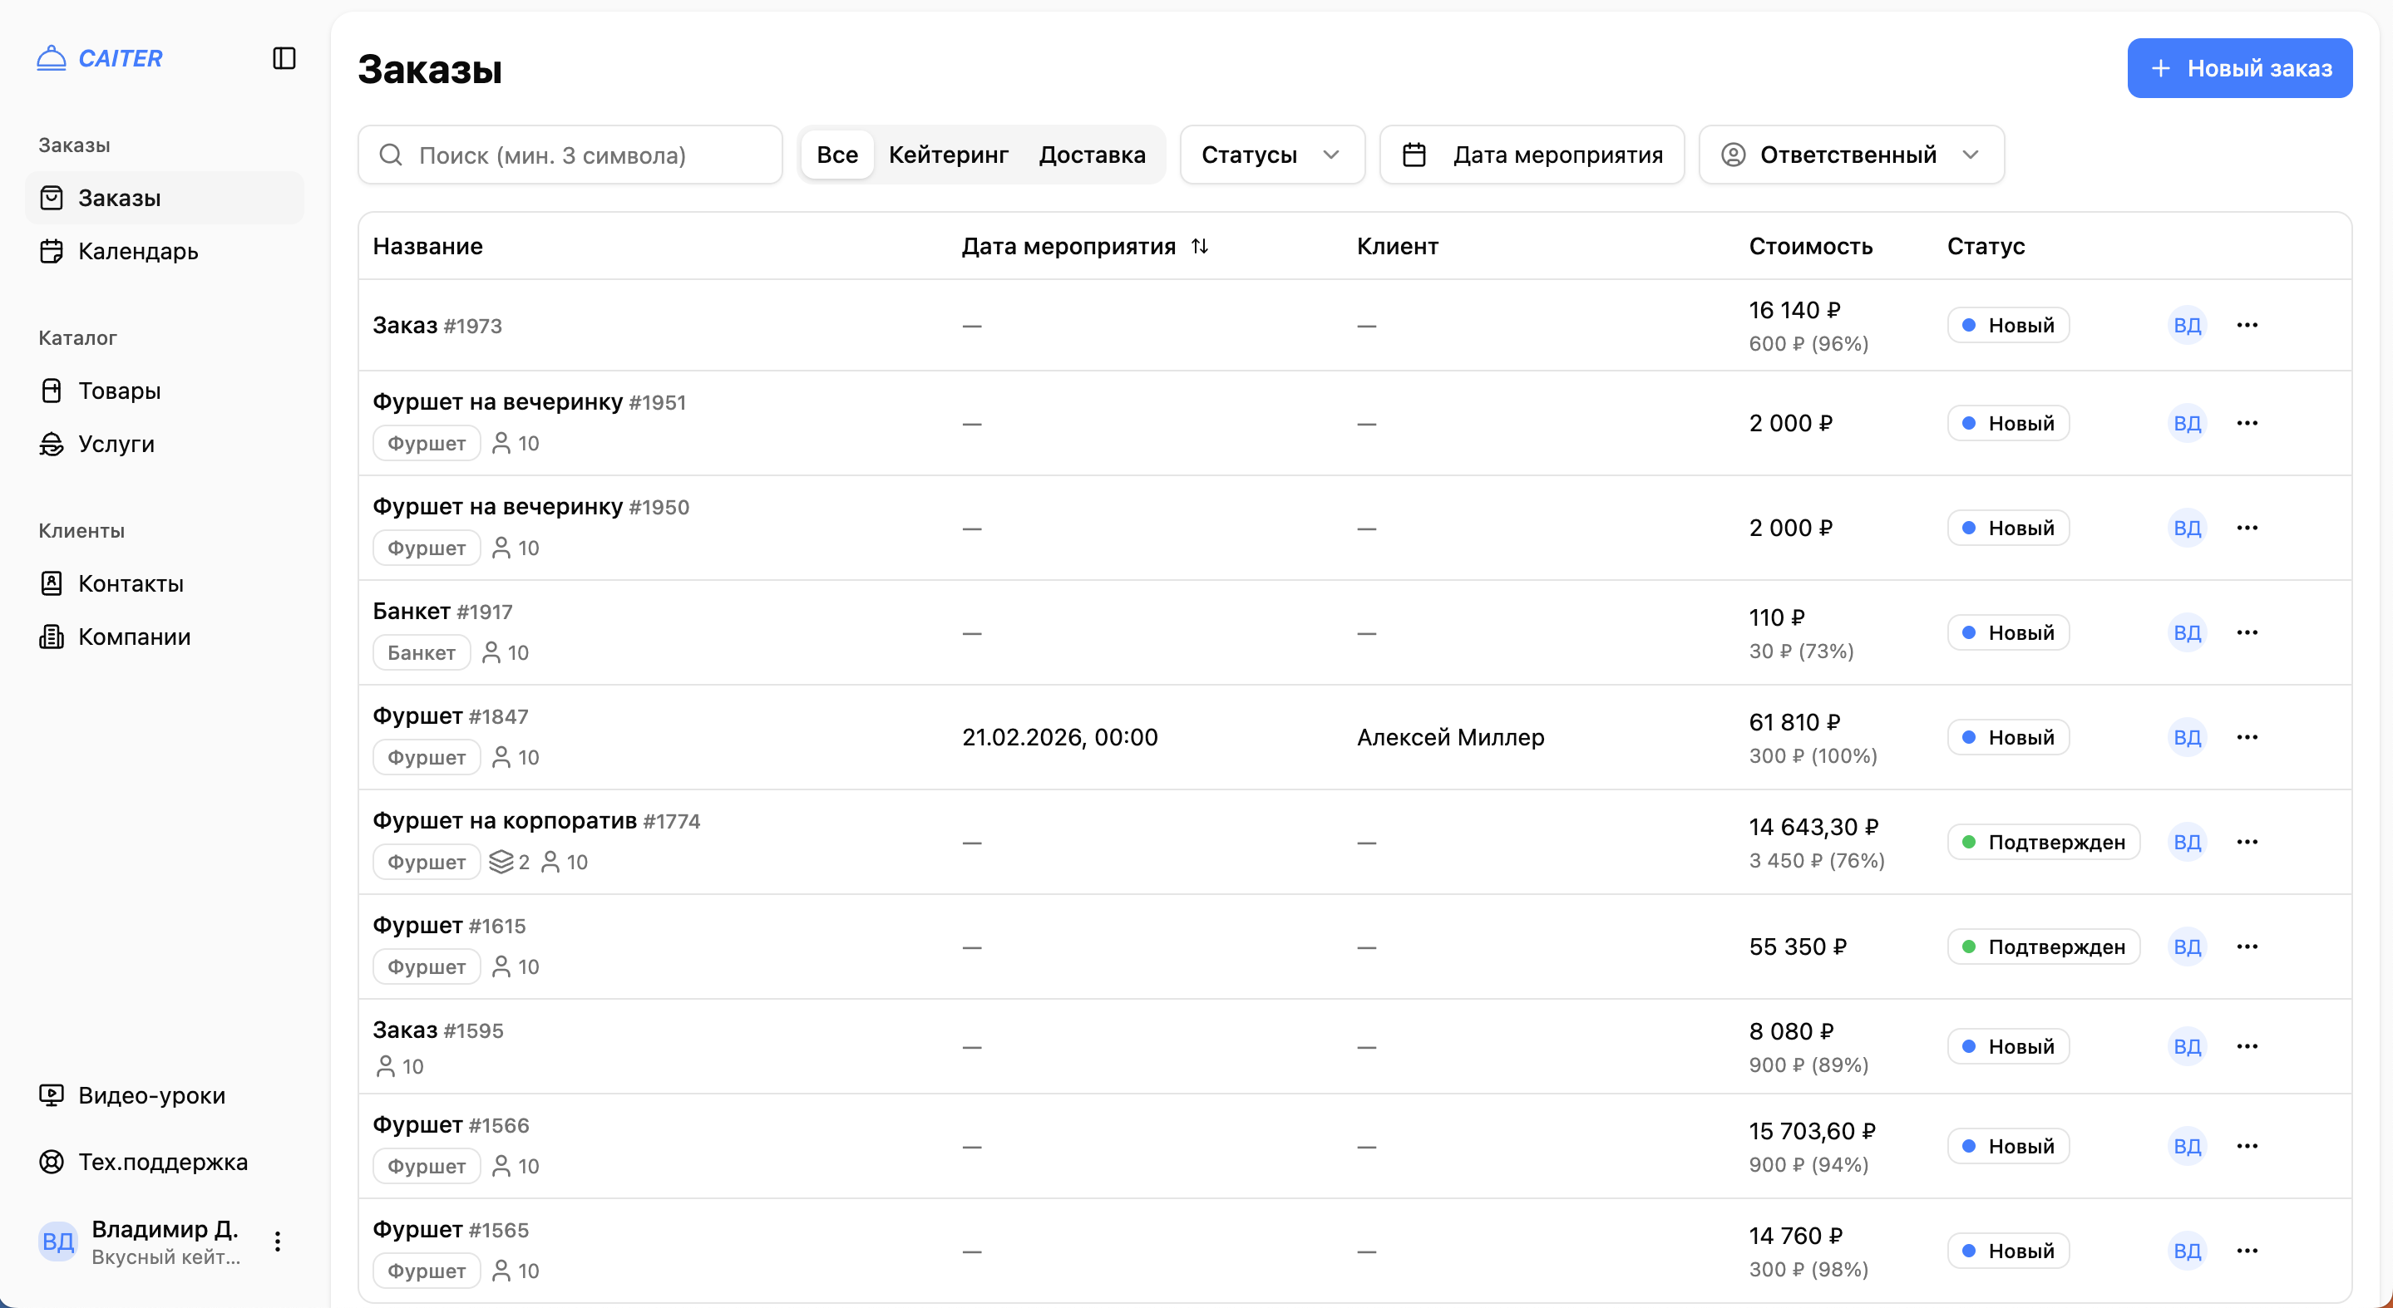
Task: Expand the Статусы filter dropdown
Action: tap(1271, 155)
